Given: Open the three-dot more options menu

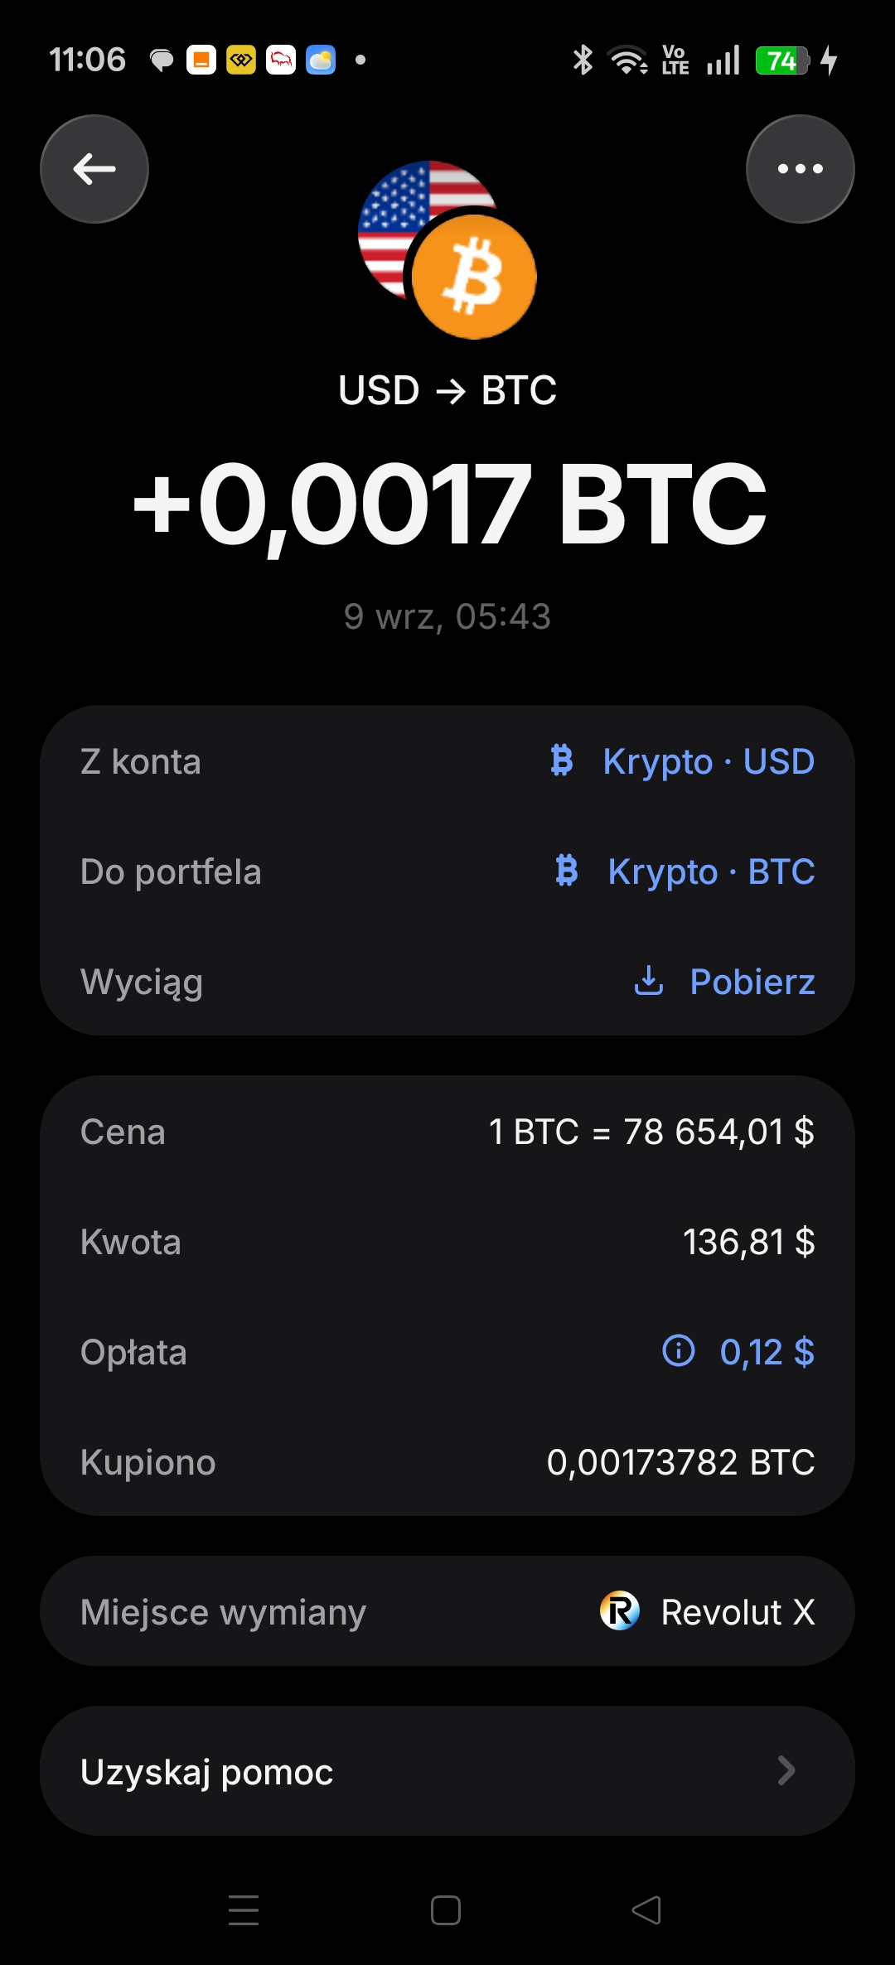Looking at the screenshot, I should pos(800,169).
